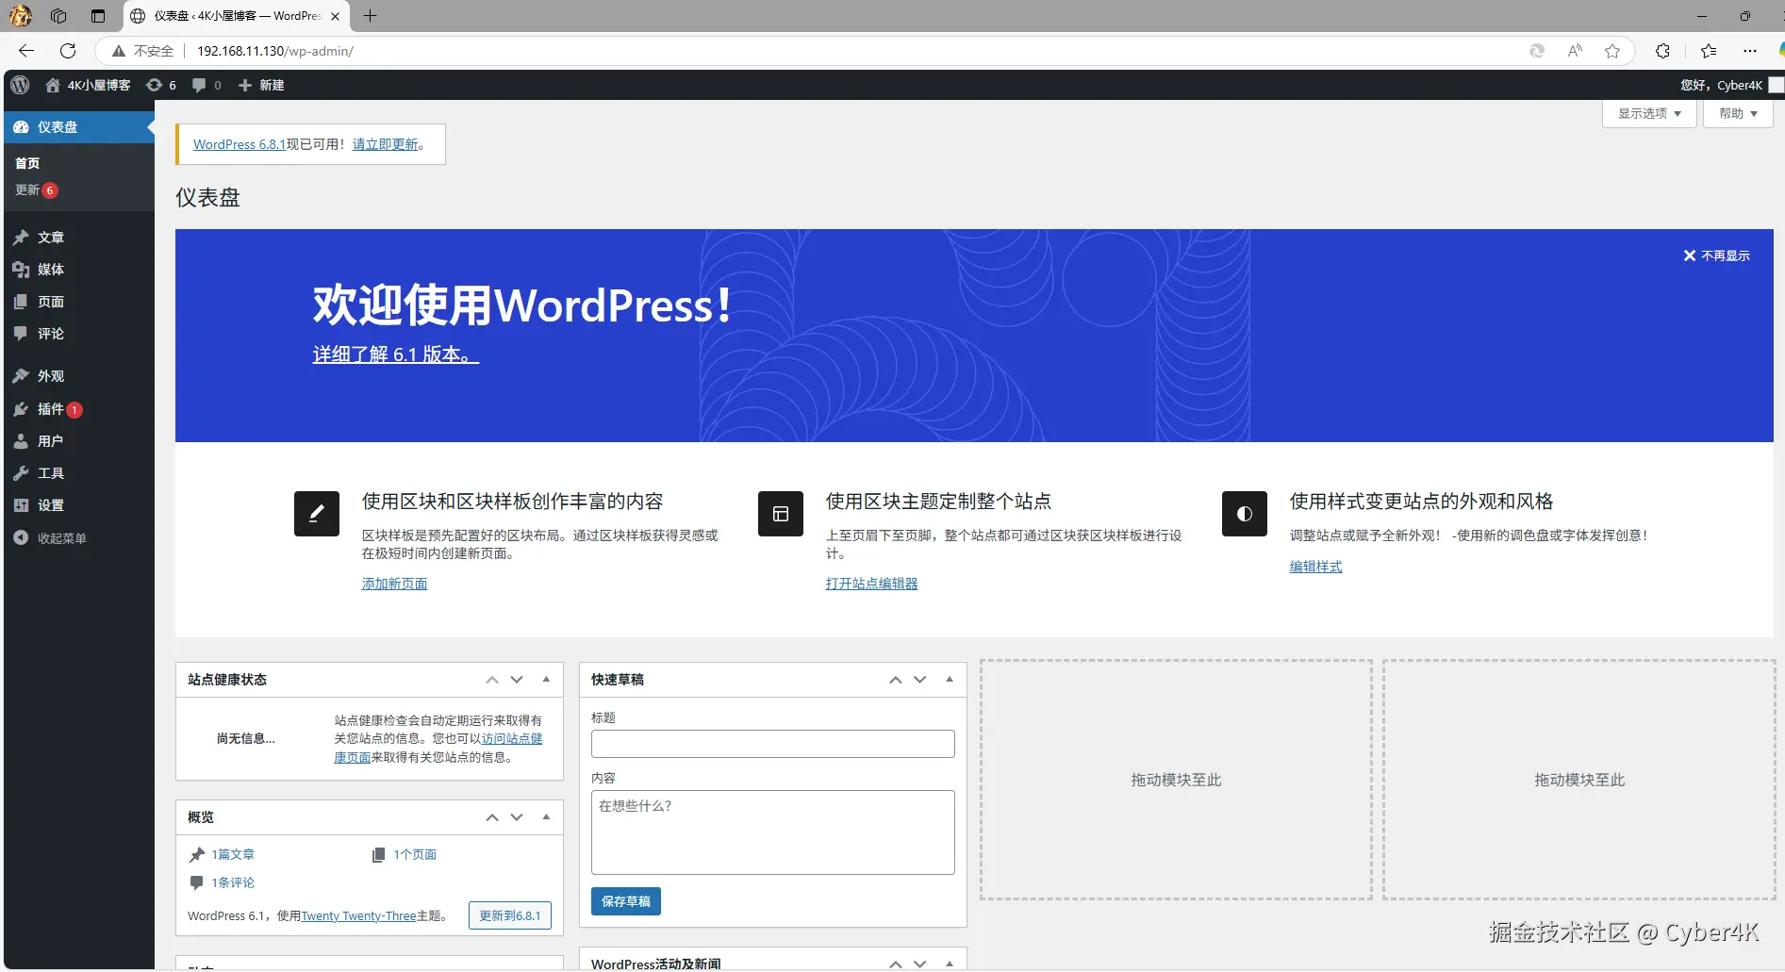Move 站点健康状态 widget down

(517, 680)
